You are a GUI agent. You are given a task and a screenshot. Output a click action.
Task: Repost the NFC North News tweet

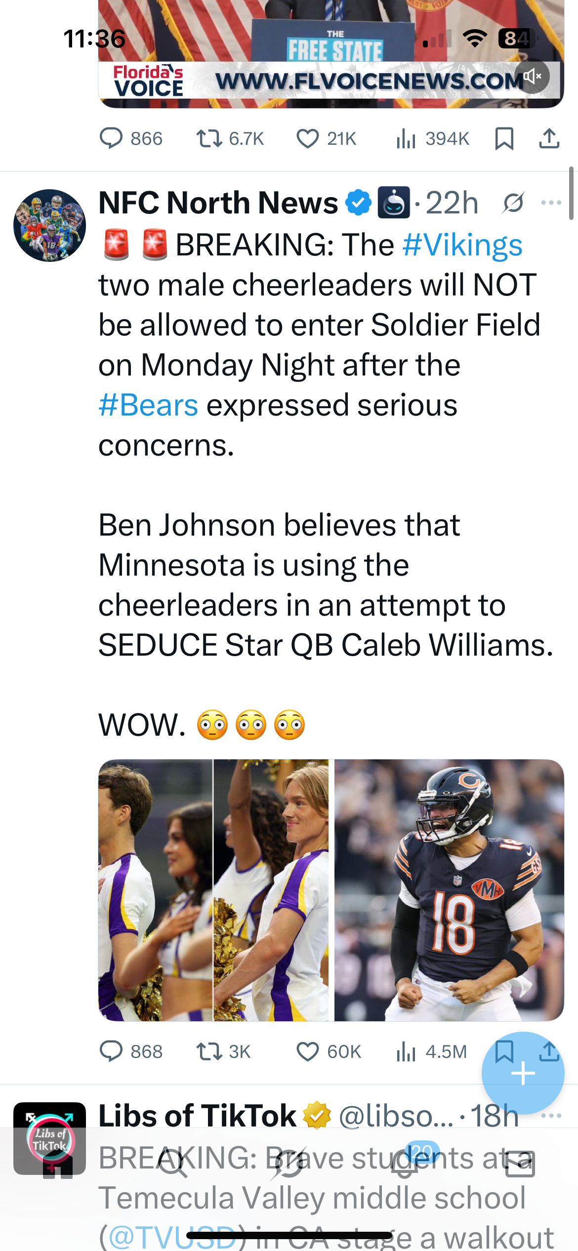[209, 1051]
